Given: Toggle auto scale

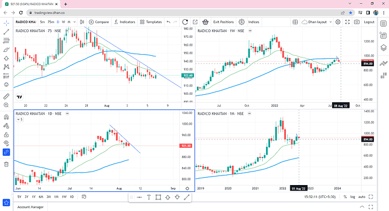Looking at the screenshot, I should point(362,197).
